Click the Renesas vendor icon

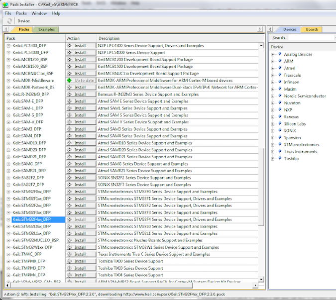tap(280, 116)
